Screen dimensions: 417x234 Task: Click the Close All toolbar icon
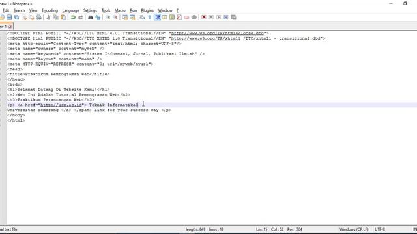pyautogui.click(x=31, y=18)
